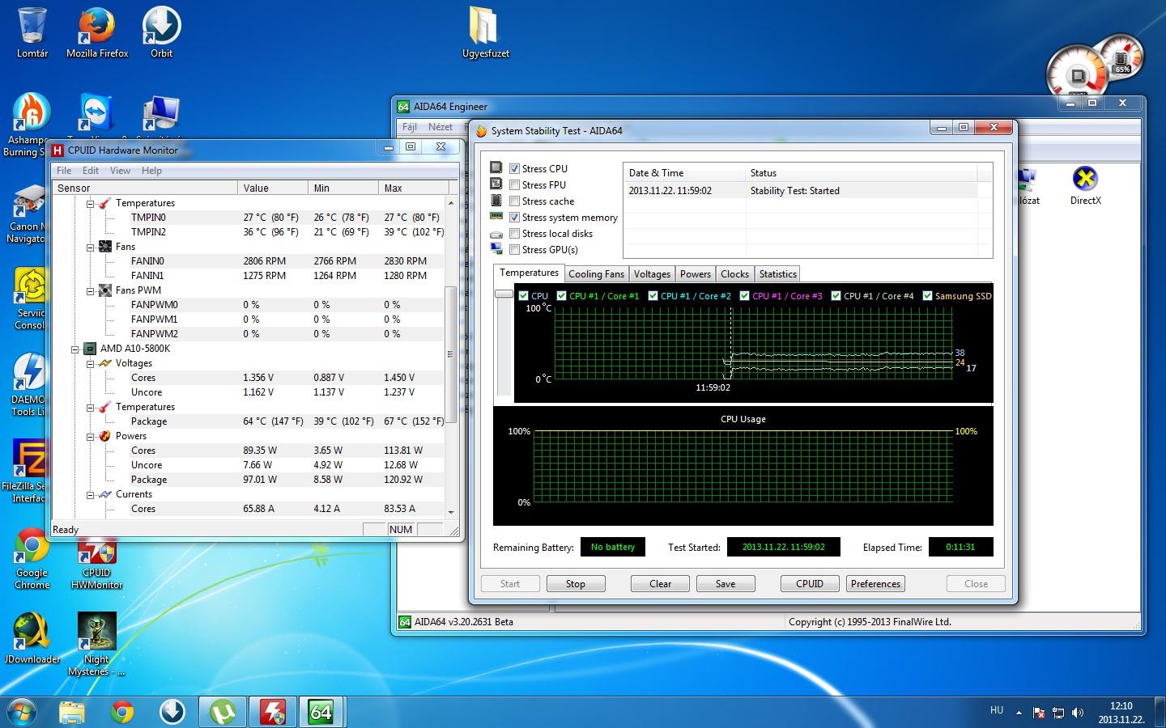
Task: Open Orbit downloader in the taskbar
Action: pos(172,712)
